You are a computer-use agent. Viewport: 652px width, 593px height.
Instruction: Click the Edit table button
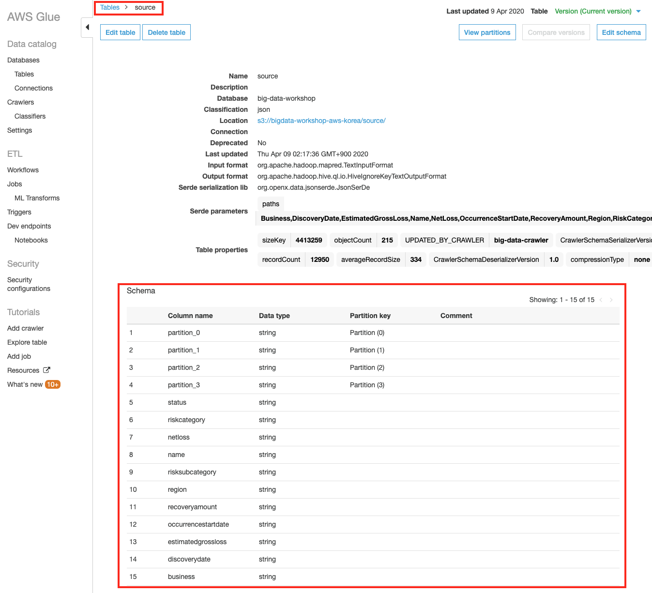[x=120, y=32]
